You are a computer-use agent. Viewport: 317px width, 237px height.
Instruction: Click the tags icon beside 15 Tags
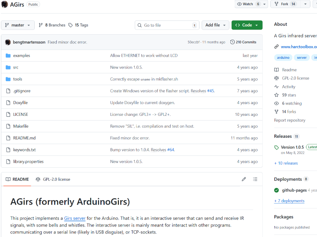point(70,25)
